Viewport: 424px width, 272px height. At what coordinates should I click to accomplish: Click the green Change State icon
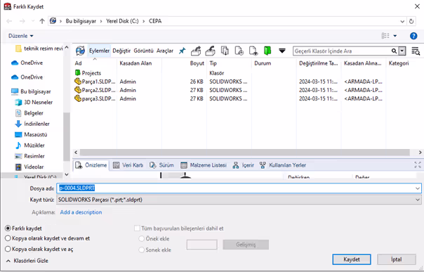tap(267, 51)
